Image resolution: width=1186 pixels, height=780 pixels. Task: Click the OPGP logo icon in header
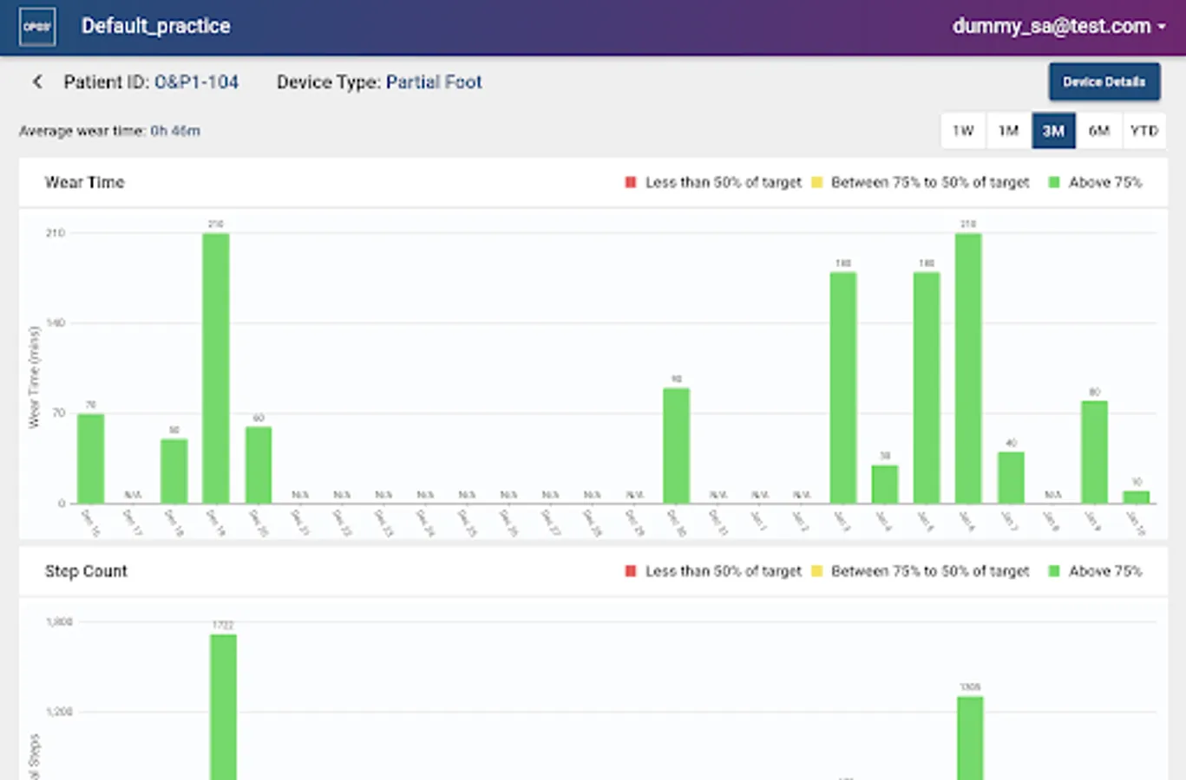point(37,27)
